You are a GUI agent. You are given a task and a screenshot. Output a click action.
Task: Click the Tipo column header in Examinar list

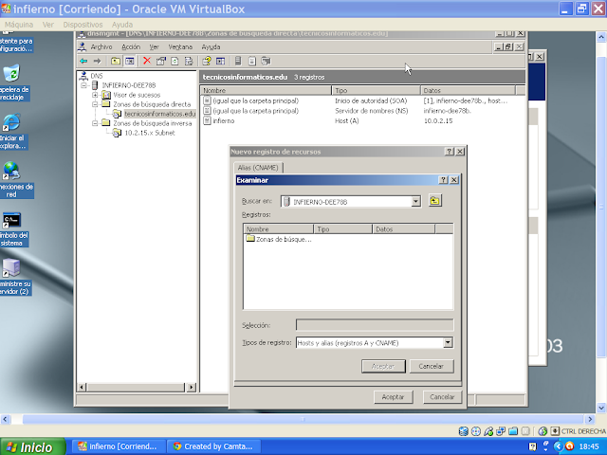click(x=342, y=229)
